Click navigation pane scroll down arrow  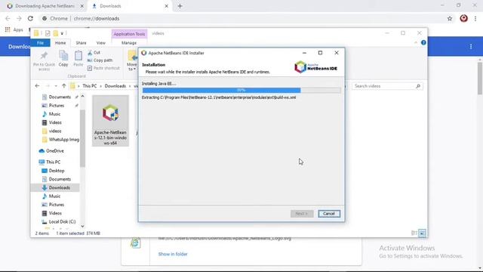[82, 226]
